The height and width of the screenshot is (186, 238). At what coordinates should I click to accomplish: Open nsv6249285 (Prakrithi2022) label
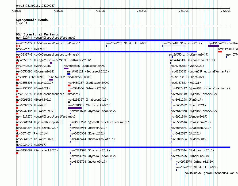point(127,43)
